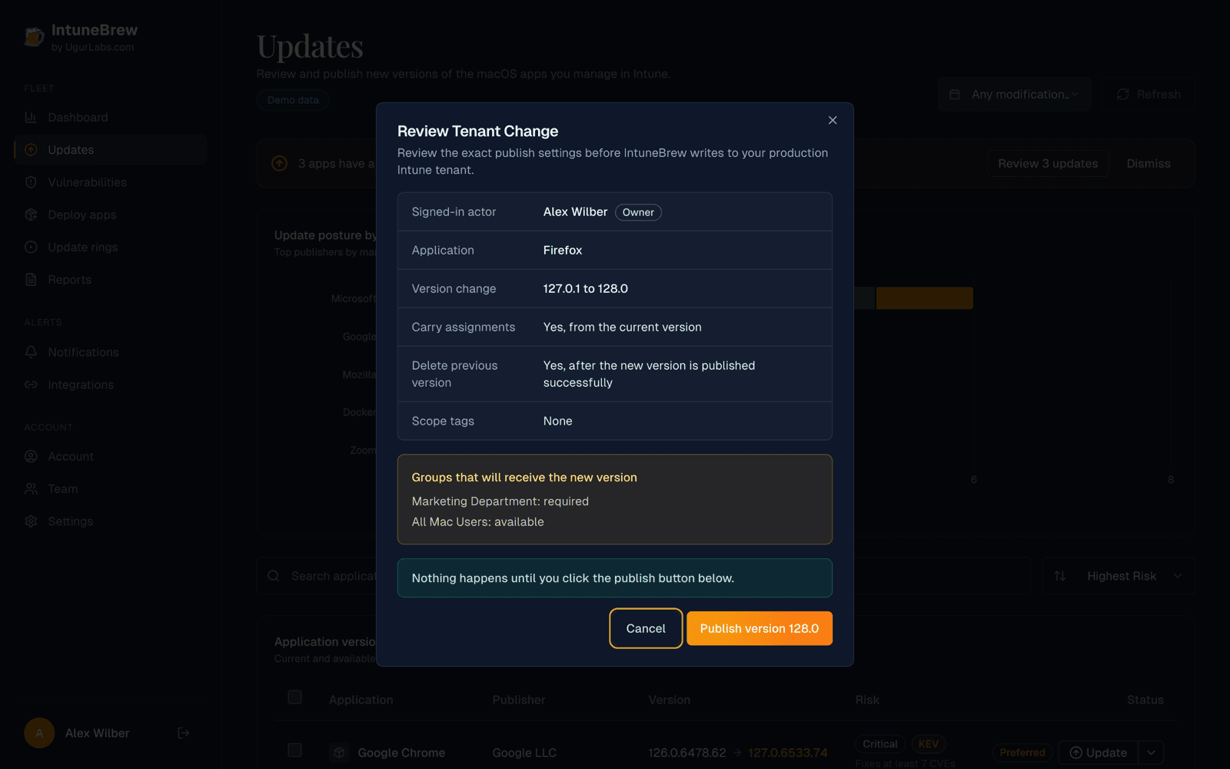Click the Demo data badge

[x=293, y=100]
